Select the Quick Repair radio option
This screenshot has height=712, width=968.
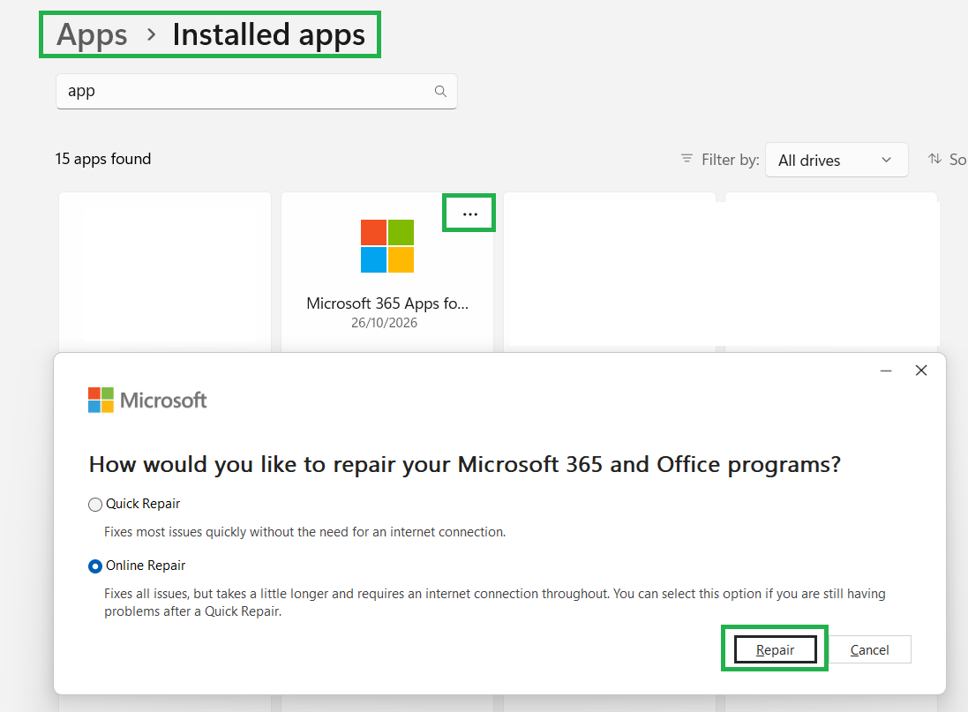(95, 505)
